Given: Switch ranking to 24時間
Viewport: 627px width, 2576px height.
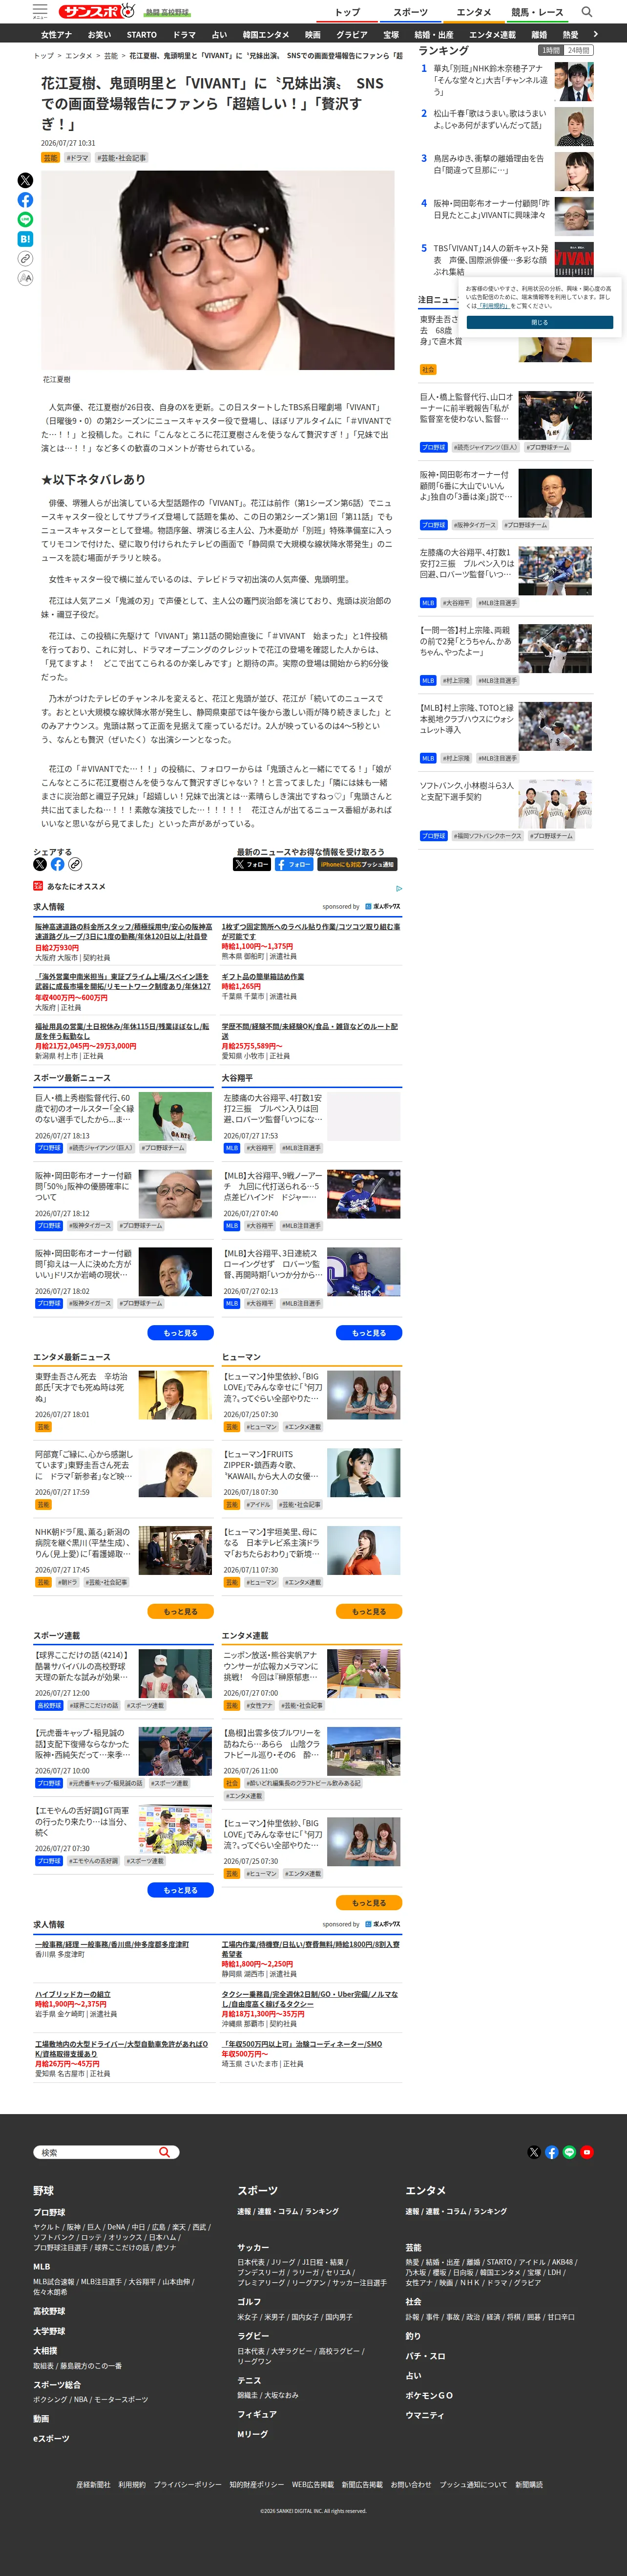Looking at the screenshot, I should point(579,50).
